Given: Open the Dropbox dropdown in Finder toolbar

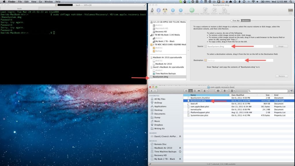Looking at the screenshot, I should coord(233,91).
